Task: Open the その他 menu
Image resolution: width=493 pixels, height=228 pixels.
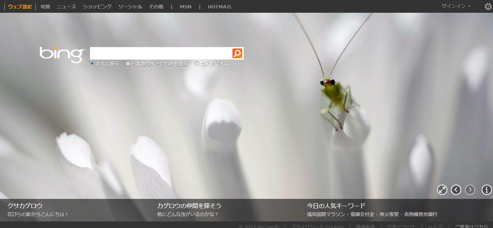Action: tap(156, 7)
